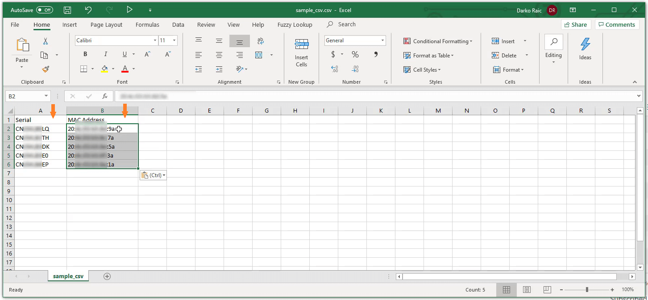
Task: Open the Editing group button
Action: [x=553, y=50]
